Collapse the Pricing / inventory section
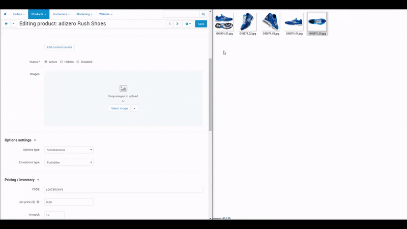The image size is (407, 229). click(x=38, y=180)
